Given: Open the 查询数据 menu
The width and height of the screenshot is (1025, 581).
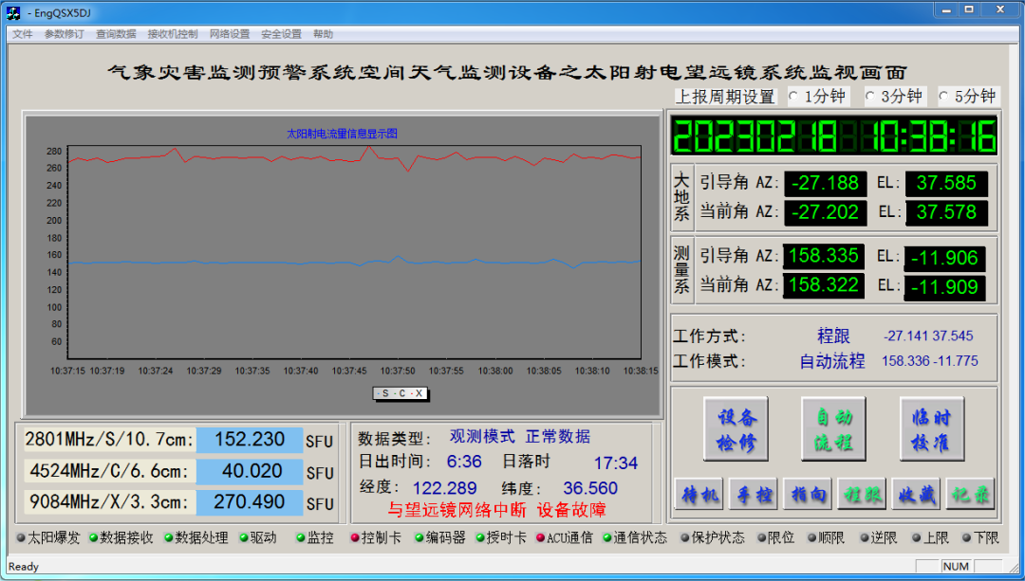Looking at the screenshot, I should [116, 34].
